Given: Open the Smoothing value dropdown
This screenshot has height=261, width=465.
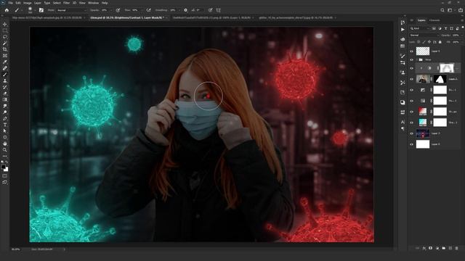Looking at the screenshot, I should pyautogui.click(x=179, y=10).
